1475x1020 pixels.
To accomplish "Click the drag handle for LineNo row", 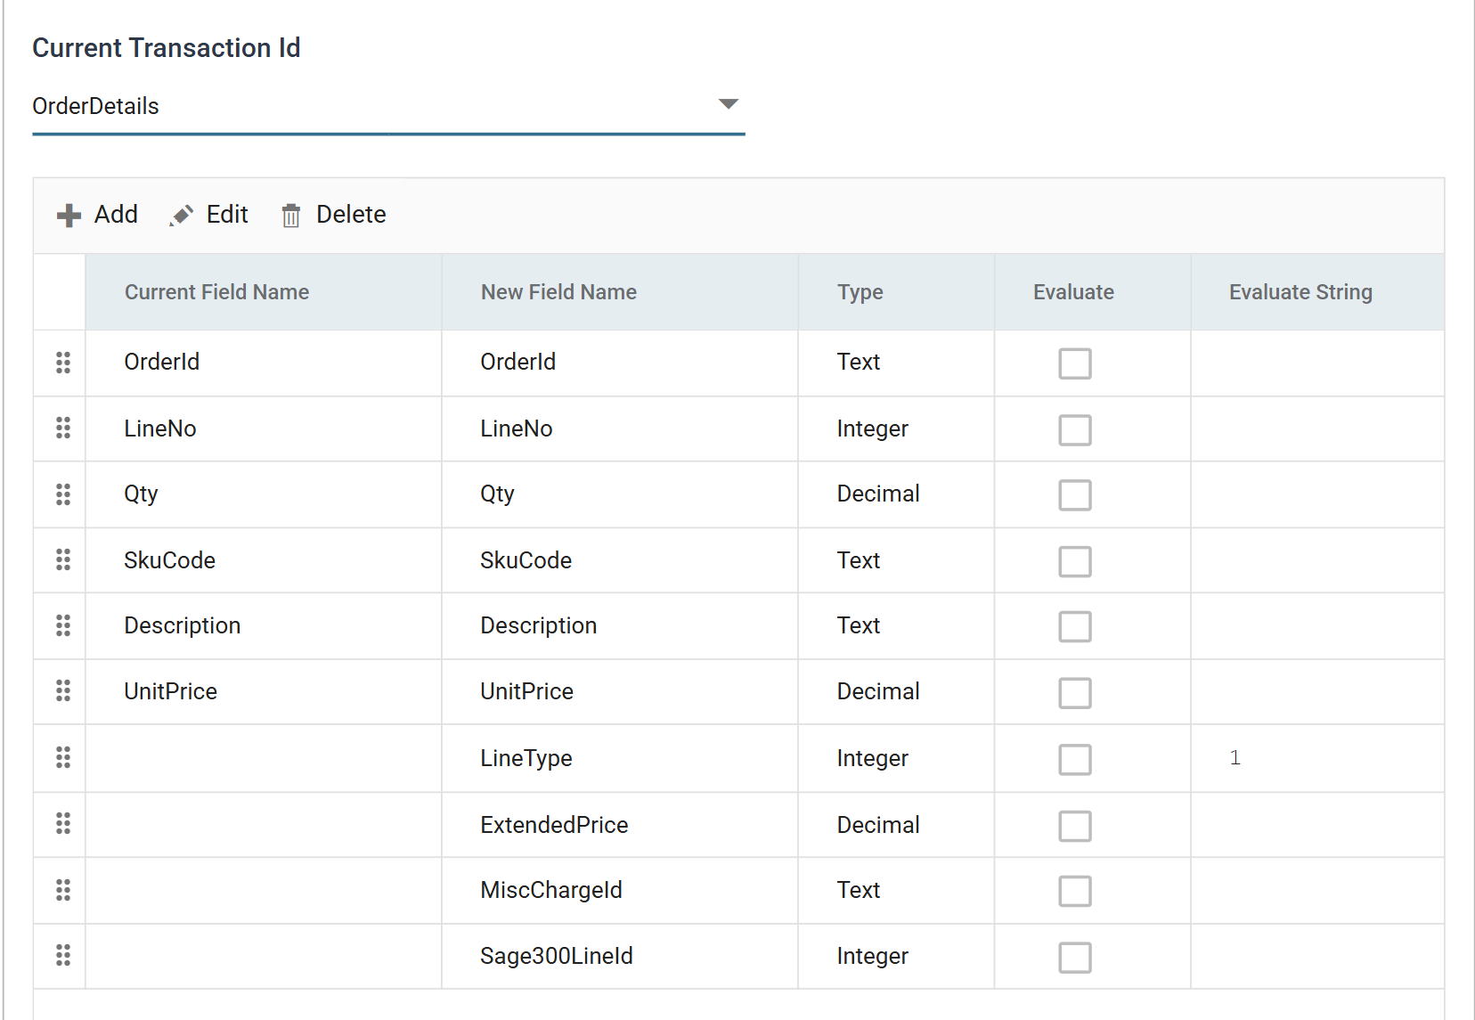I will click(63, 428).
